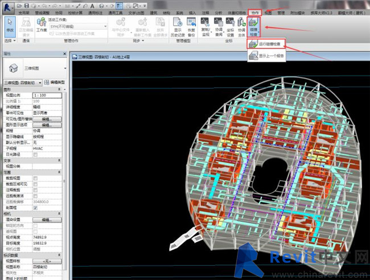Select 运行碰撞检查 (Run Interference Check) menu item

click(266, 44)
